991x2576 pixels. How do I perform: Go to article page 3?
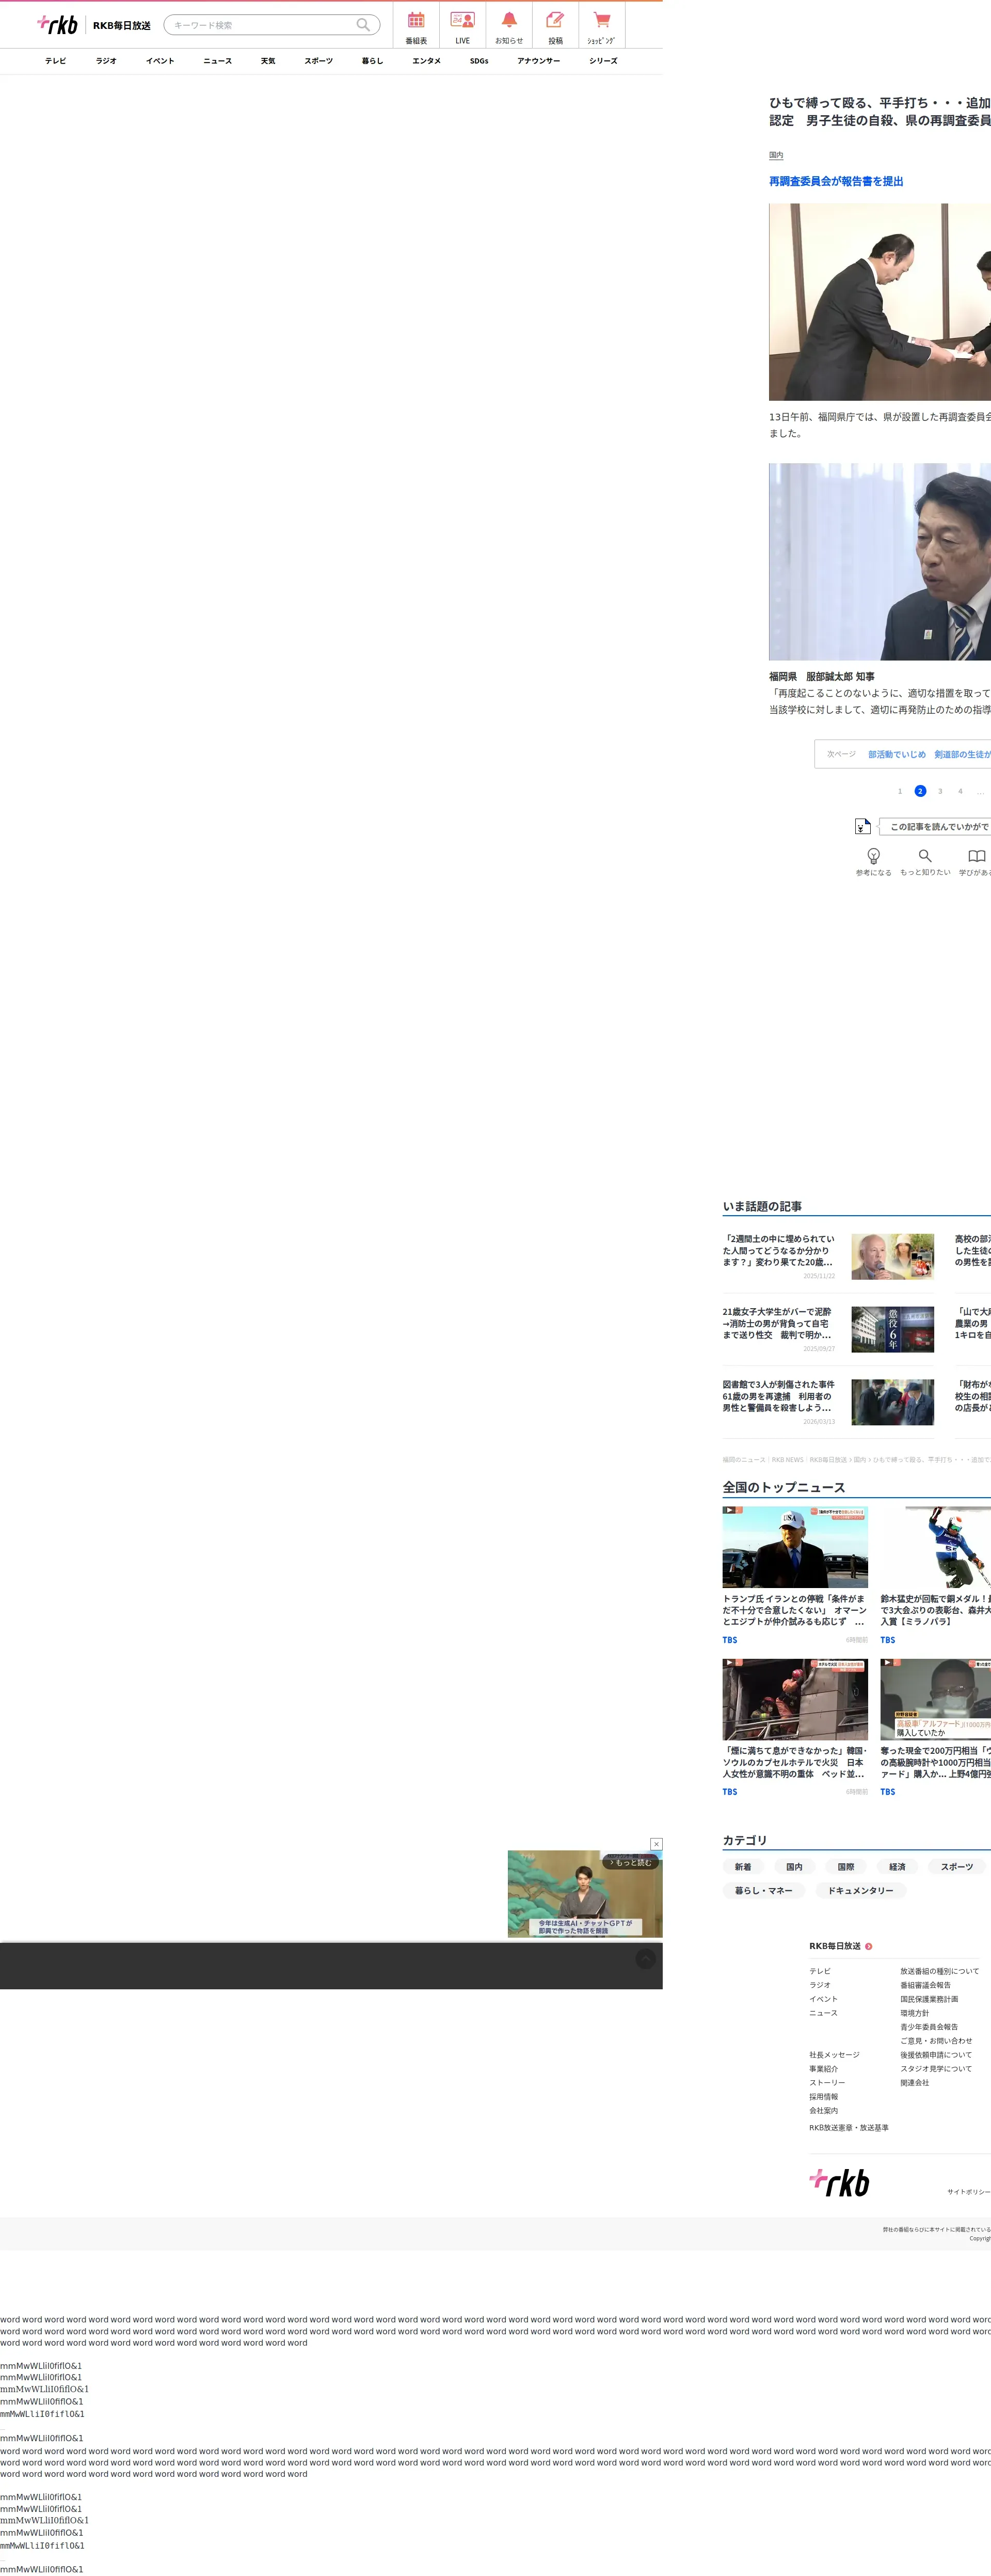click(x=940, y=791)
